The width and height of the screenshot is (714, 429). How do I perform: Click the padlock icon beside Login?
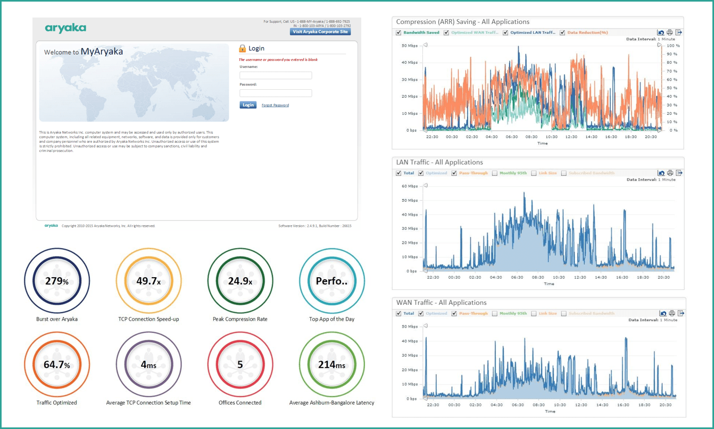(243, 48)
